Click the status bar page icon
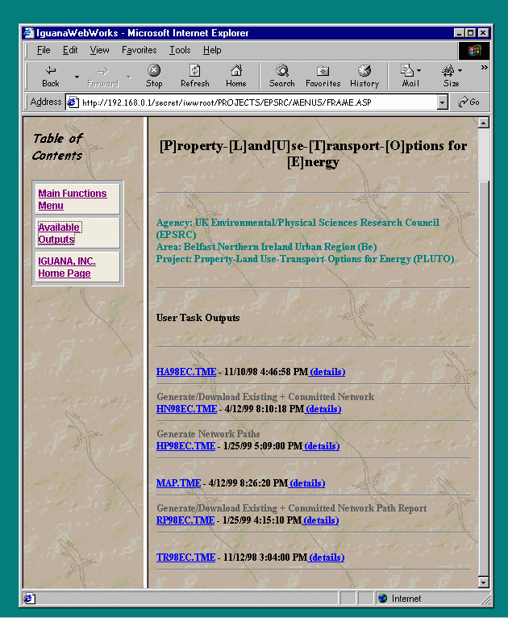This screenshot has height=618, width=508. pos(29,599)
